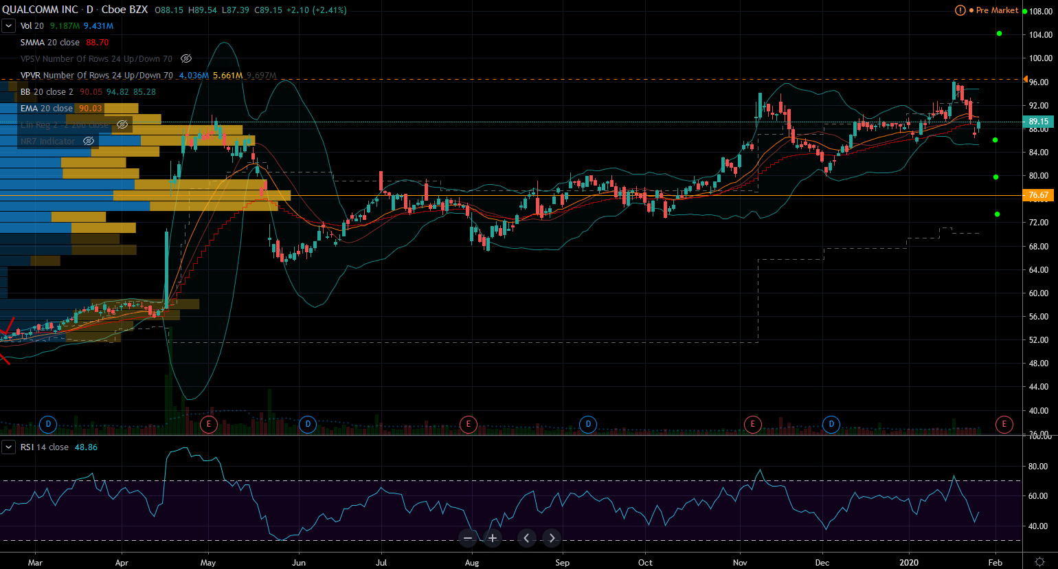Collapse the main chart indicator legend
Screen dimensions: 1058x569
[9, 26]
